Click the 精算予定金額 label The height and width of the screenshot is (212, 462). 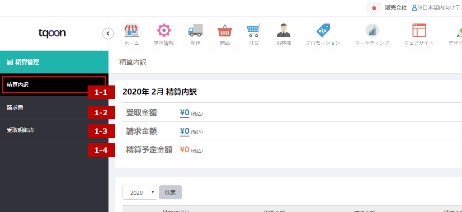149,150
